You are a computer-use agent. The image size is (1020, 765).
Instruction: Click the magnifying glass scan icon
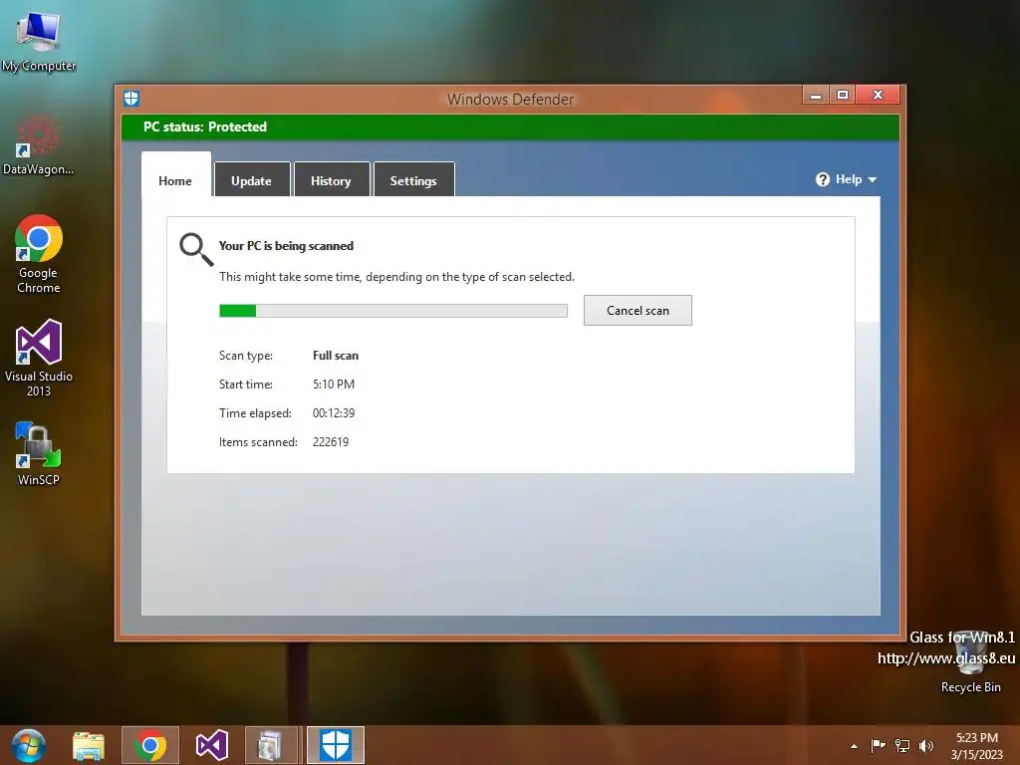[196, 250]
